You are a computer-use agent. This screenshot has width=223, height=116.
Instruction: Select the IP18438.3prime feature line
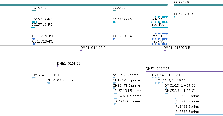click(199, 99)
